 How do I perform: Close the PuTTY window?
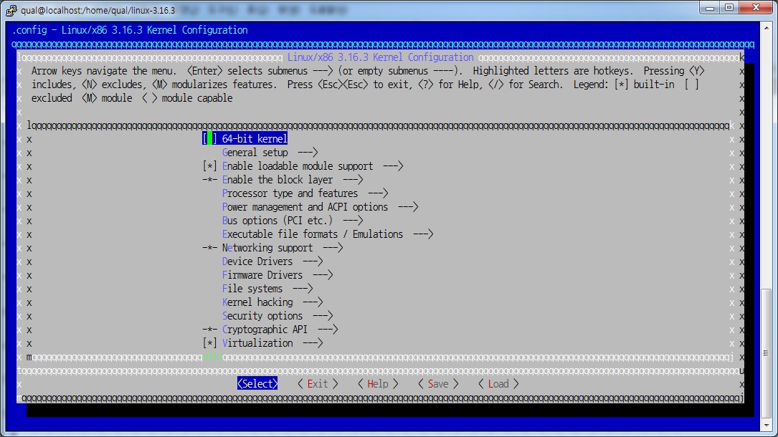pyautogui.click(x=756, y=7)
